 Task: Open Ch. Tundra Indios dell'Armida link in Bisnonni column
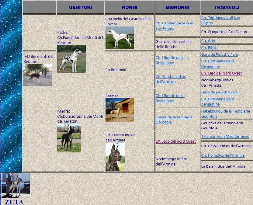tap(171, 79)
